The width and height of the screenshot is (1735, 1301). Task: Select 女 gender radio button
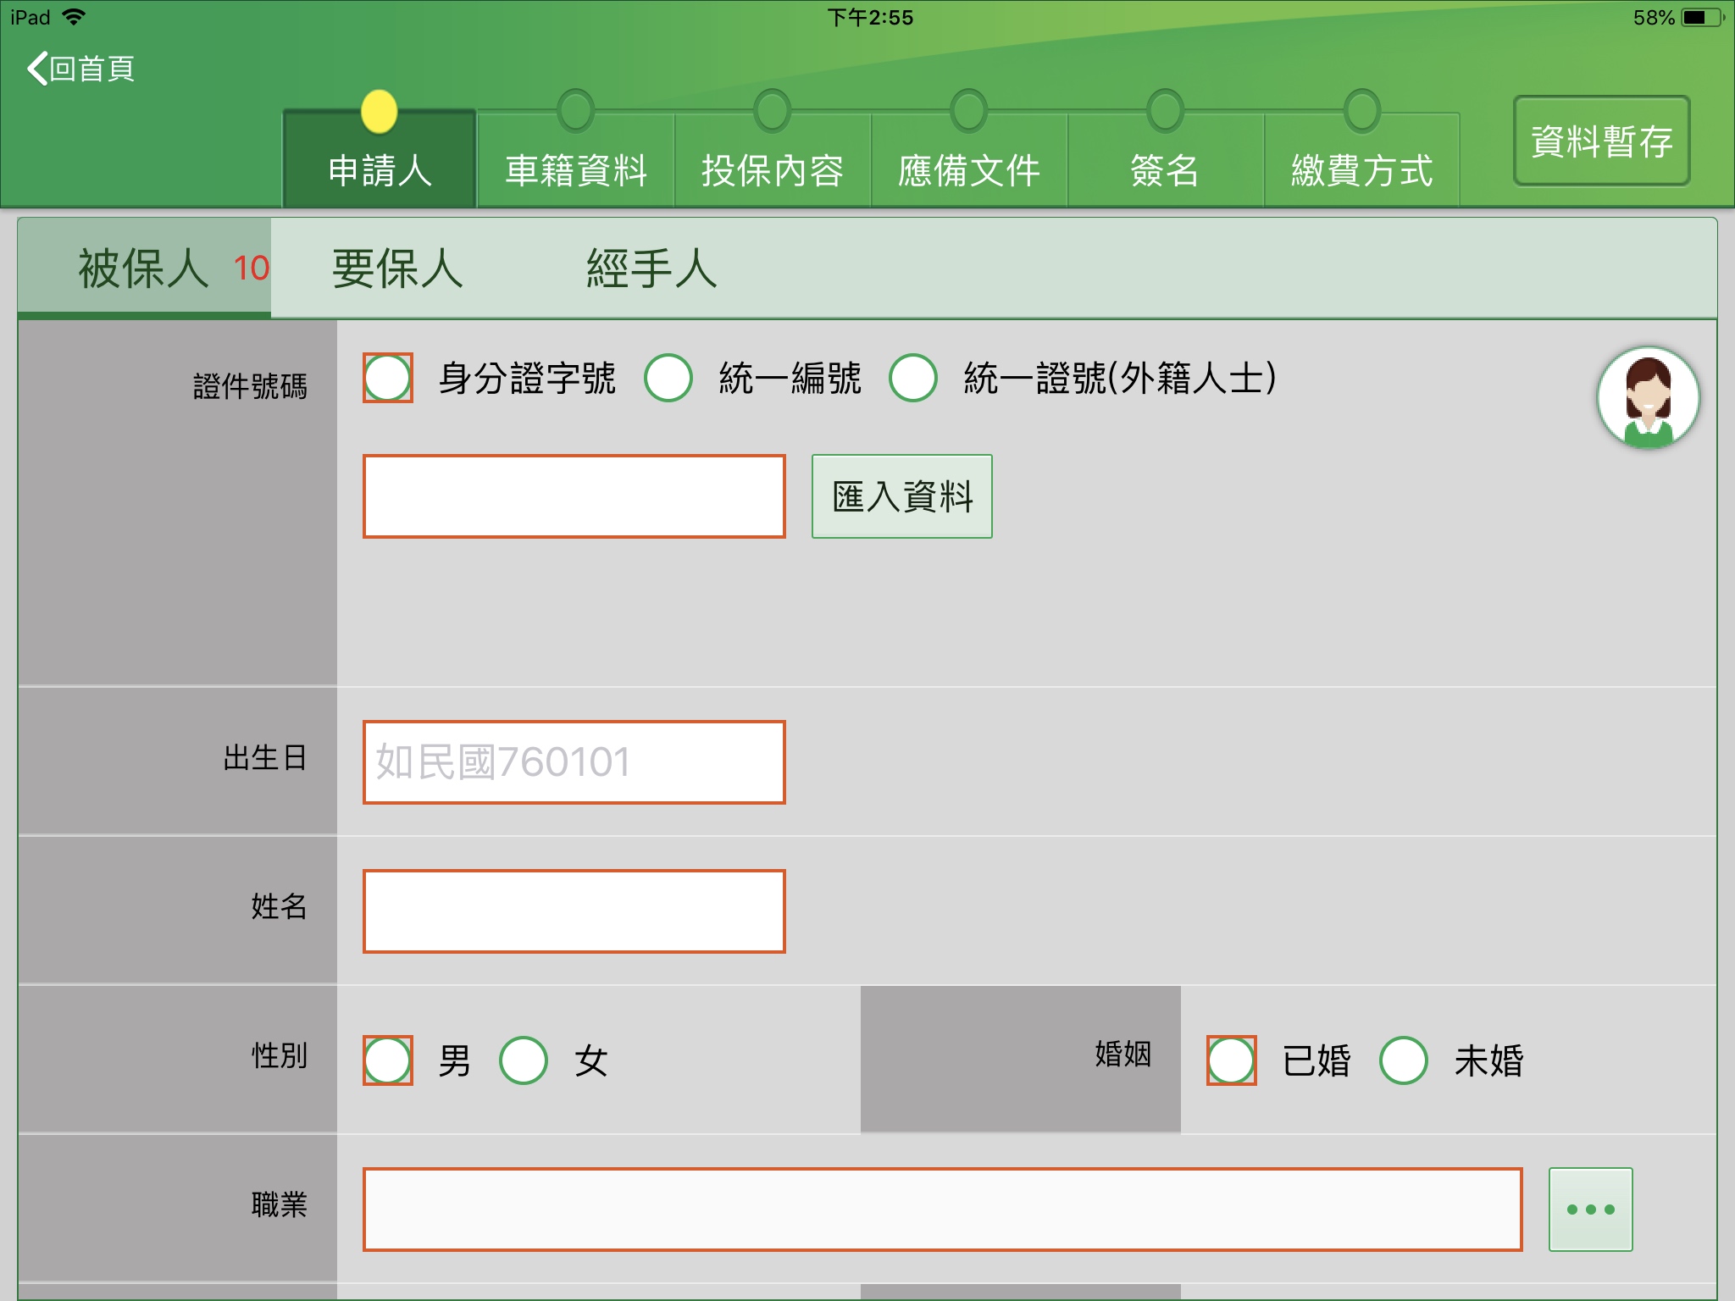[523, 1060]
